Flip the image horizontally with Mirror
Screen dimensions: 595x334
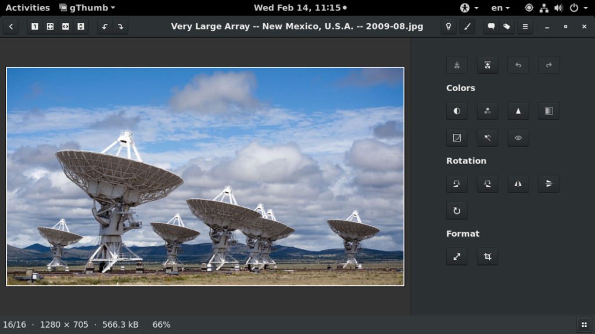tap(518, 184)
